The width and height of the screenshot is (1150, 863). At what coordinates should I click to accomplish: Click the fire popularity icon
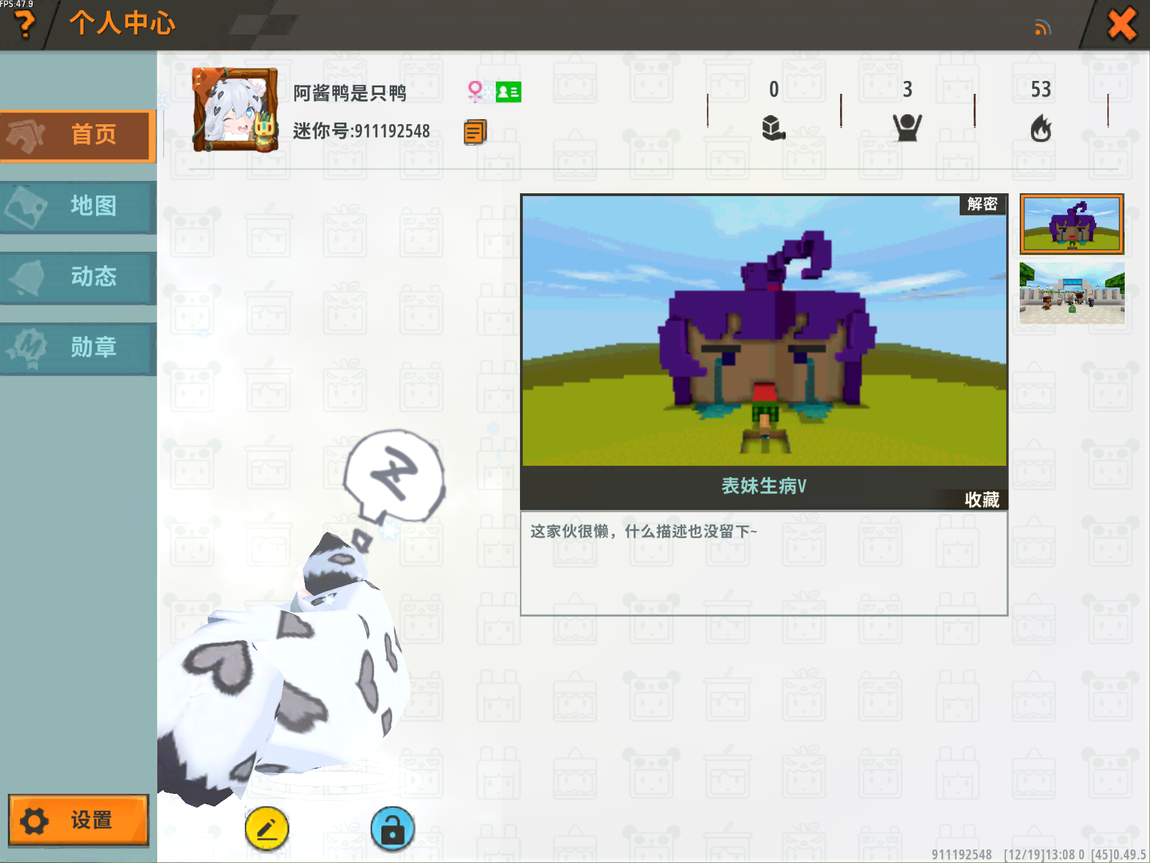1041,129
